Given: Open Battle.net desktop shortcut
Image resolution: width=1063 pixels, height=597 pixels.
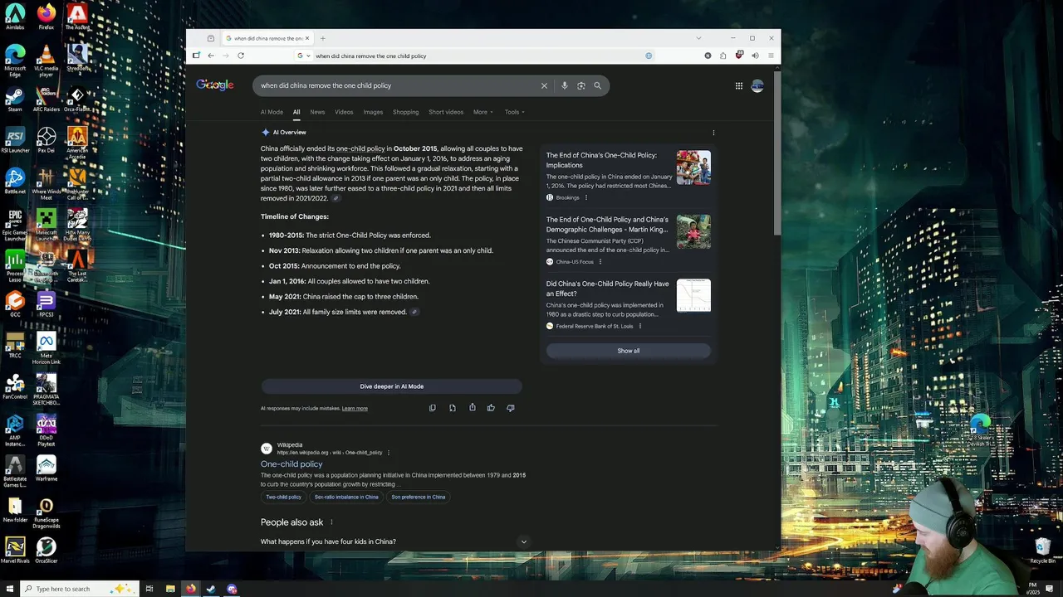Looking at the screenshot, I should coord(15,181).
